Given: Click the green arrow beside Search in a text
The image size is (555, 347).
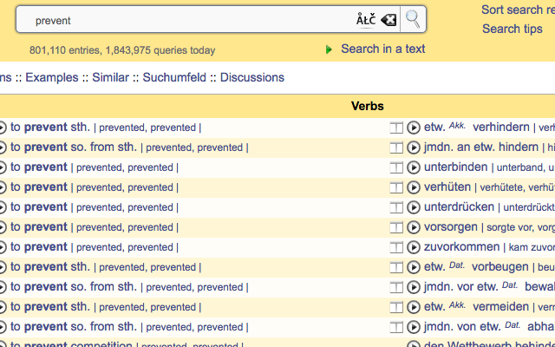Looking at the screenshot, I should (329, 49).
